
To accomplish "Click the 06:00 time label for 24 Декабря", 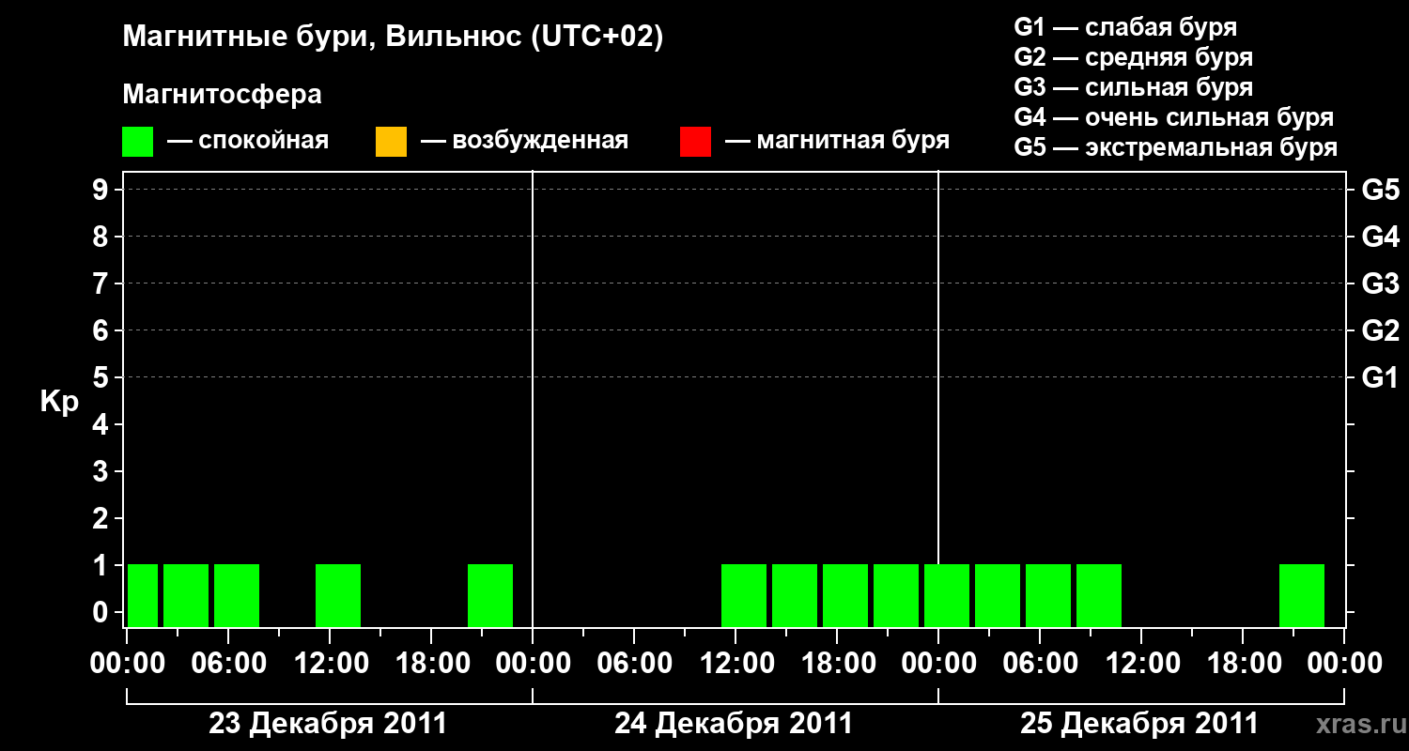I will pyautogui.click(x=634, y=663).
